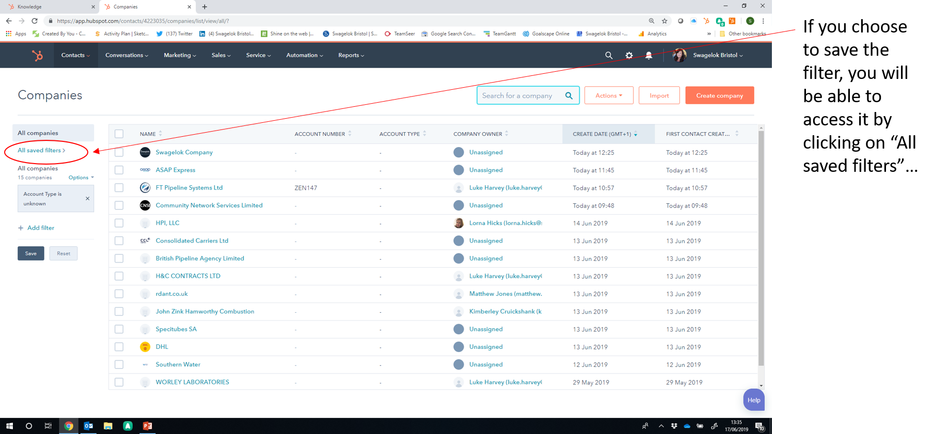Save the current filter

click(x=31, y=253)
